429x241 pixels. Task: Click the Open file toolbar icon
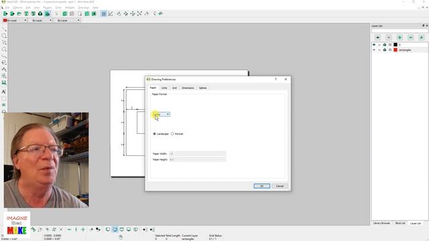pos(19,13)
